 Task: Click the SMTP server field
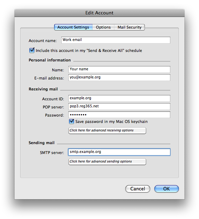click(x=119, y=152)
